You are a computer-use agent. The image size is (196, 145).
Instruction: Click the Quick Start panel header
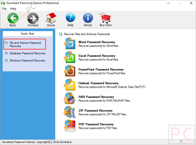(x=27, y=34)
